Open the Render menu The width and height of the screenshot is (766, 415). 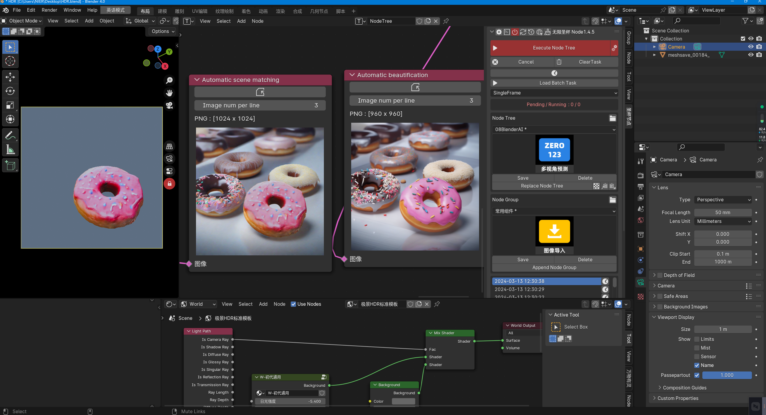click(49, 10)
